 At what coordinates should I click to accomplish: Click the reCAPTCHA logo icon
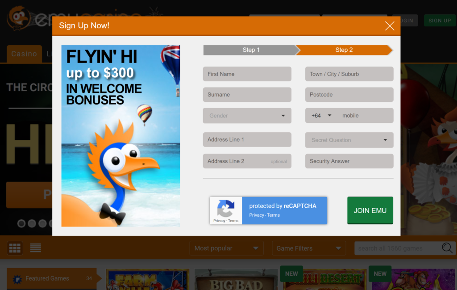225,208
